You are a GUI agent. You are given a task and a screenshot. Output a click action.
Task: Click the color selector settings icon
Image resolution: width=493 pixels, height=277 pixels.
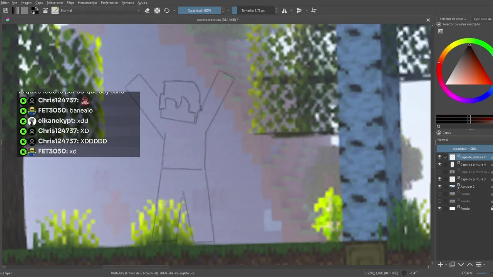[x=441, y=31]
